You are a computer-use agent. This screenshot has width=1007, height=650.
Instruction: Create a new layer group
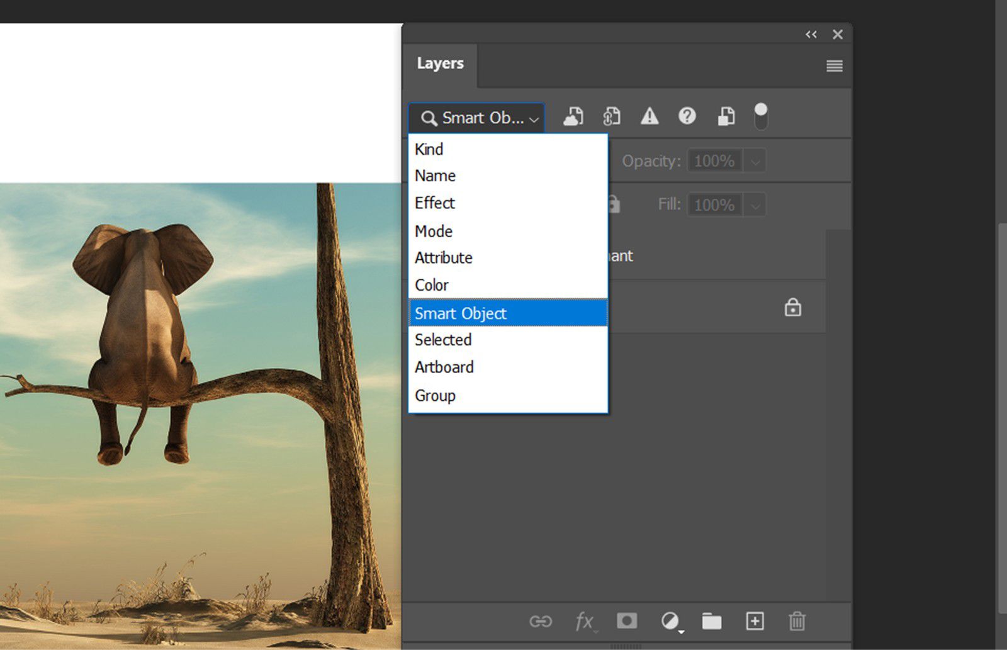712,622
